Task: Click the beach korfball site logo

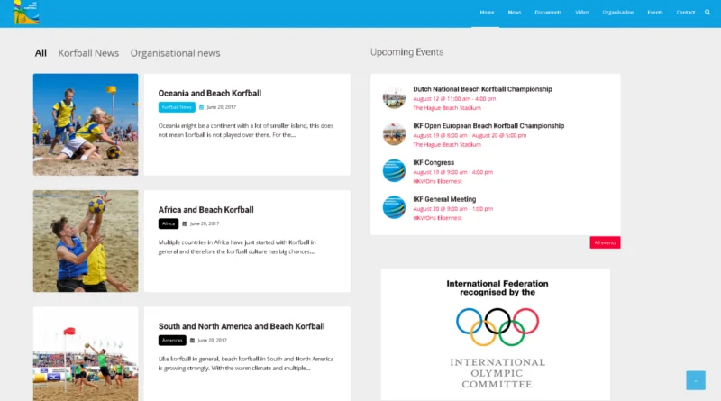Action: pyautogui.click(x=26, y=12)
